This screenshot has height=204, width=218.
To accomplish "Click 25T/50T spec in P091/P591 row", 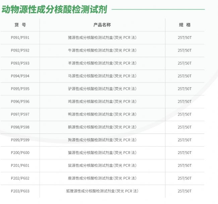I will coord(185,38).
